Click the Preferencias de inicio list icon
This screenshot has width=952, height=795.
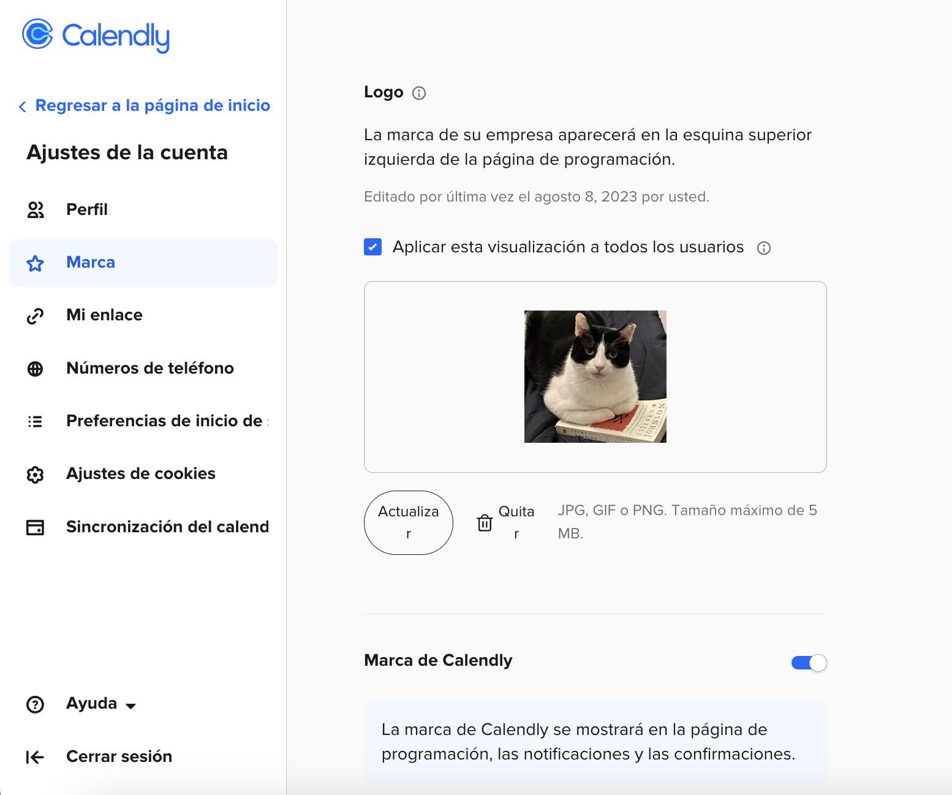tap(36, 421)
